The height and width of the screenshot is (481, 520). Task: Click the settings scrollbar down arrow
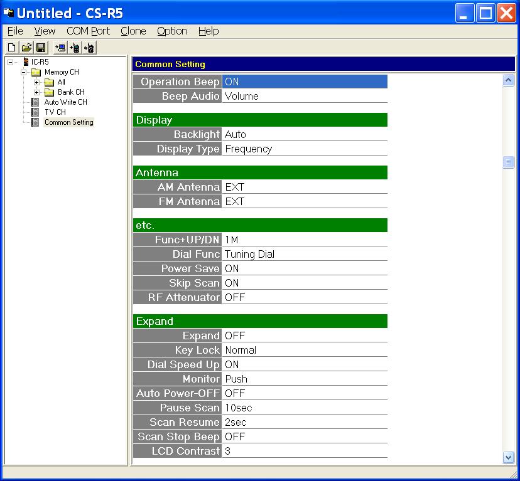(x=508, y=457)
